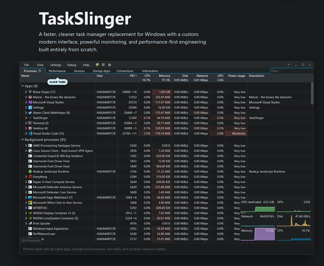Select the PerfWatson2.exe process name
Image resolution: width=324 pixels, height=266 pixels.
point(44,234)
